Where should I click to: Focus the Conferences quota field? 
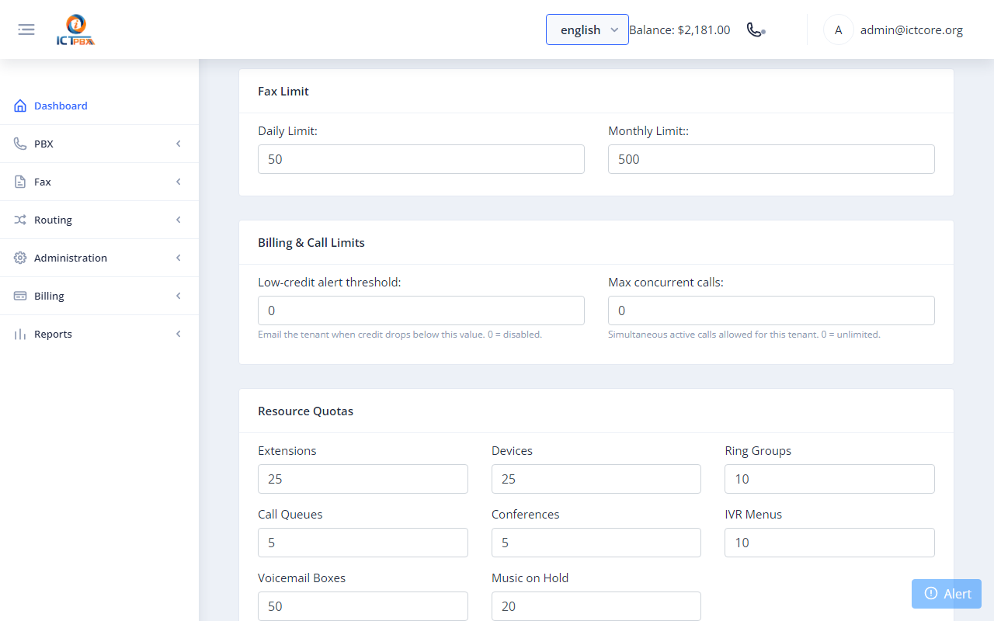[x=596, y=543]
